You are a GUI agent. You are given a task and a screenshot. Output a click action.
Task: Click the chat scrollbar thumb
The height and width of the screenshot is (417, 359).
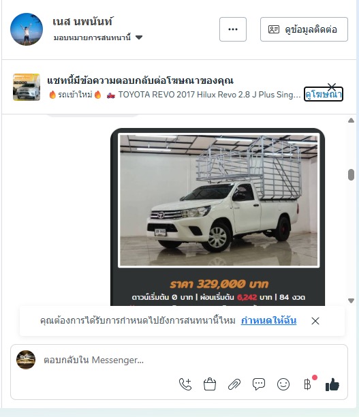coord(351,174)
